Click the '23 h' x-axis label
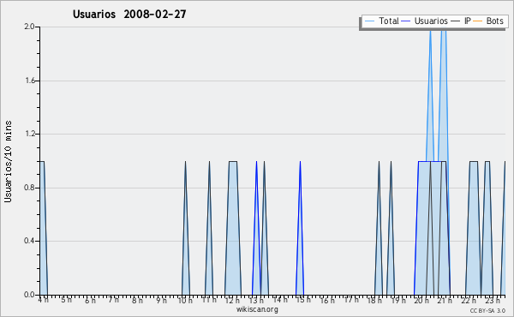 pos(493,300)
